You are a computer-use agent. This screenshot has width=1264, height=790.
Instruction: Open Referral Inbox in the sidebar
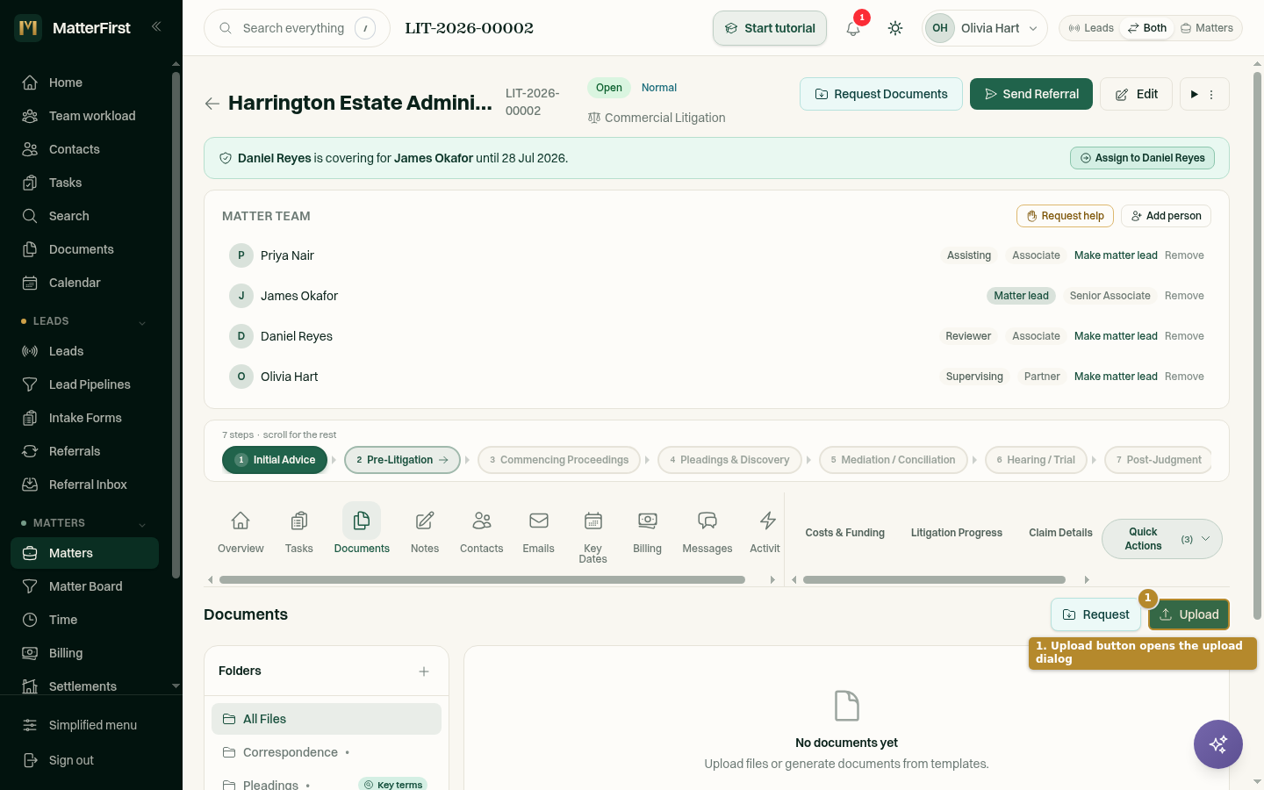tap(84, 485)
